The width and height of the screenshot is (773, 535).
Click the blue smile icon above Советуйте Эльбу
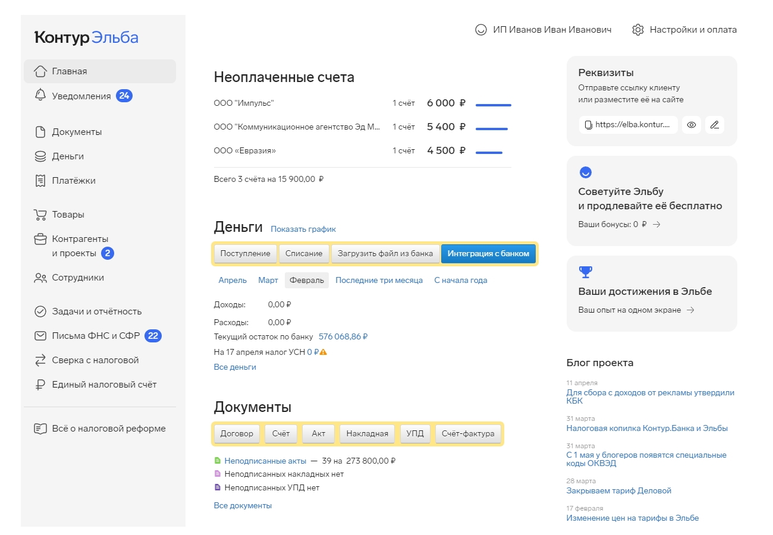(x=586, y=172)
